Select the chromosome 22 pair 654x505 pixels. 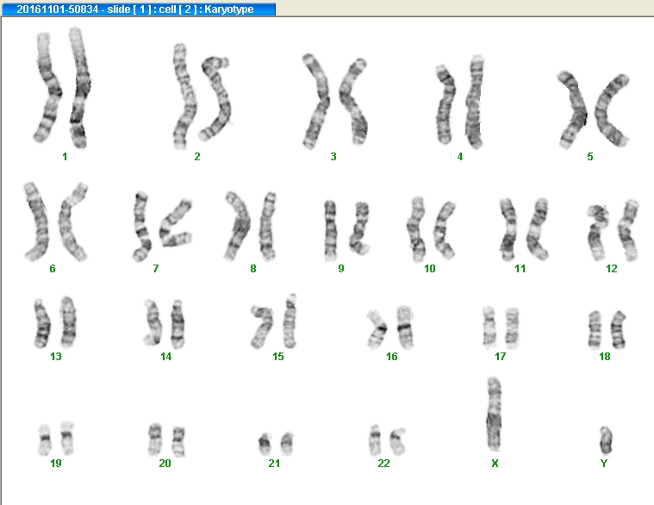coord(387,440)
